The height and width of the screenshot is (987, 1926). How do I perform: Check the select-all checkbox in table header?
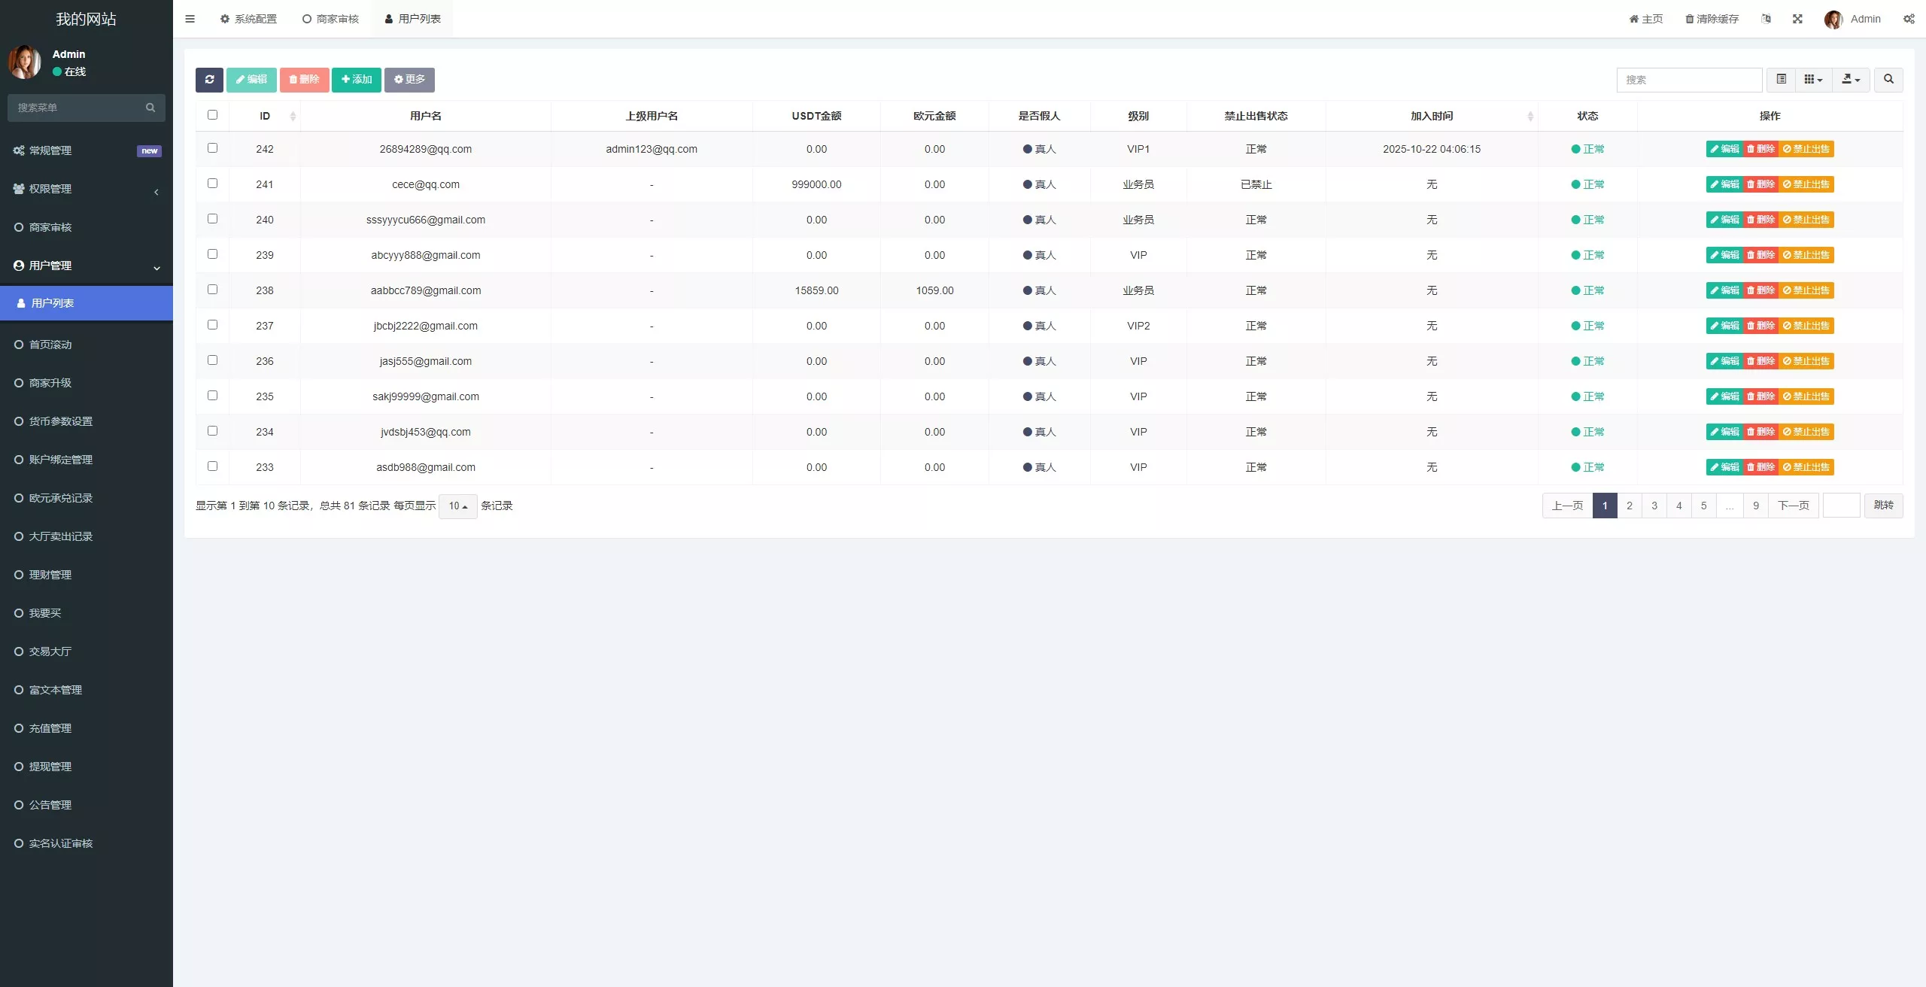pyautogui.click(x=212, y=115)
